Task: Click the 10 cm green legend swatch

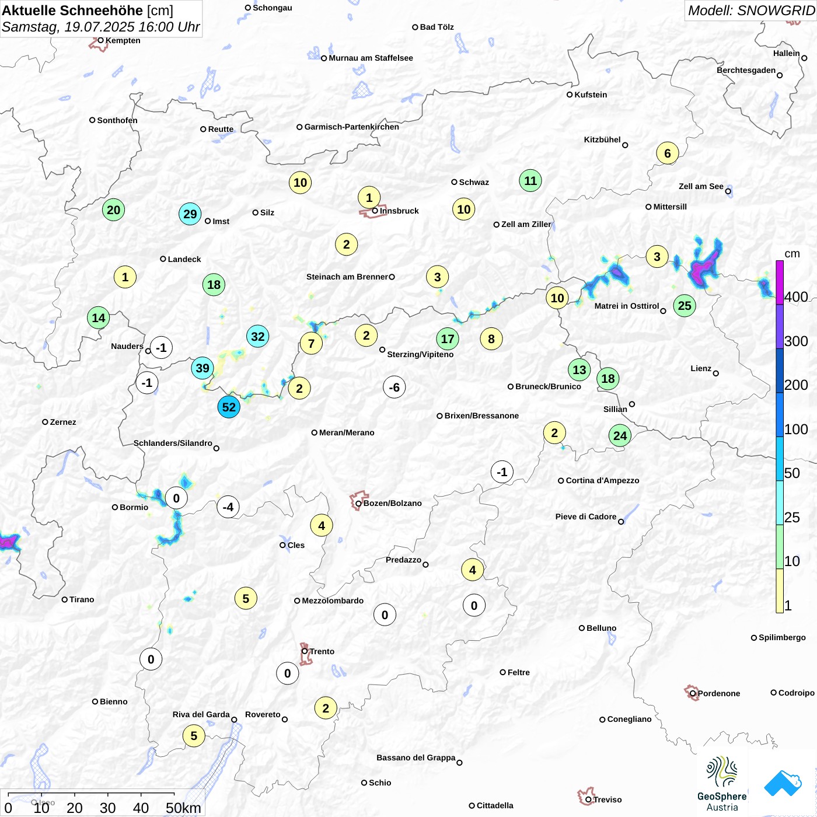Action: pyautogui.click(x=780, y=547)
